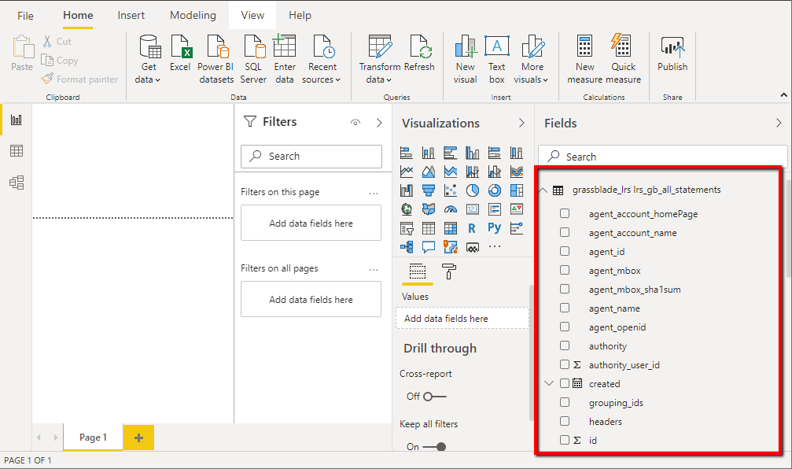Select the pie chart visual

(x=472, y=190)
